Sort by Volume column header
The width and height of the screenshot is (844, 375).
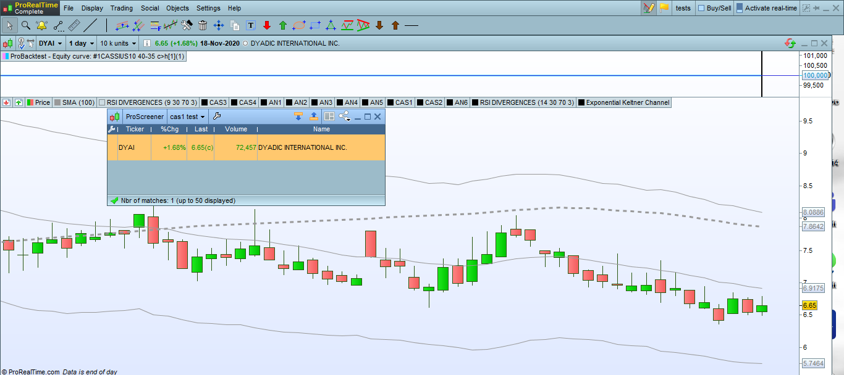[x=236, y=129]
